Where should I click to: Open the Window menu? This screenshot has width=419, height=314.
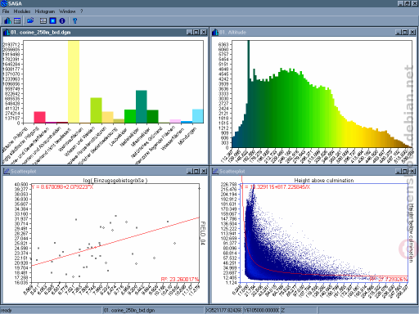[67, 11]
